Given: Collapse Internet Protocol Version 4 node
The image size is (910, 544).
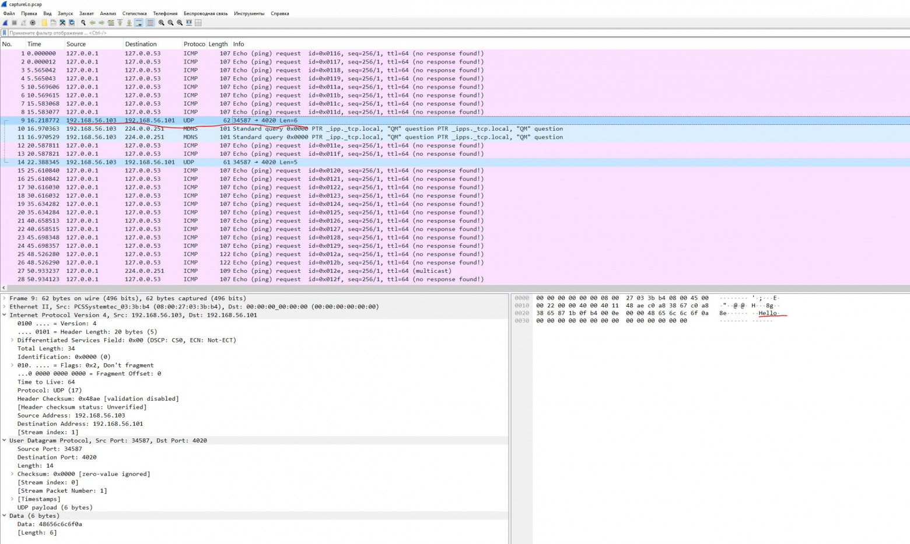Looking at the screenshot, I should 5,315.
